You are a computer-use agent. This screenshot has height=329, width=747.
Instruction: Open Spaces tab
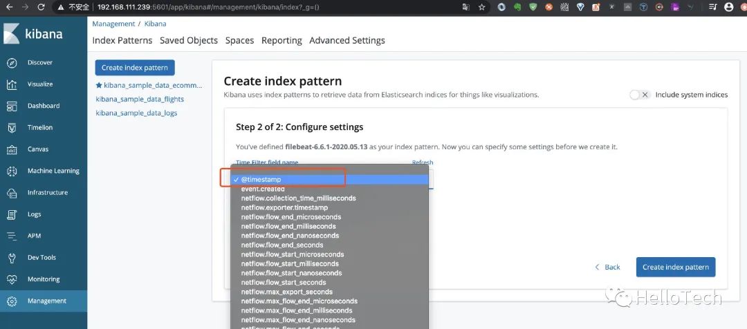239,41
